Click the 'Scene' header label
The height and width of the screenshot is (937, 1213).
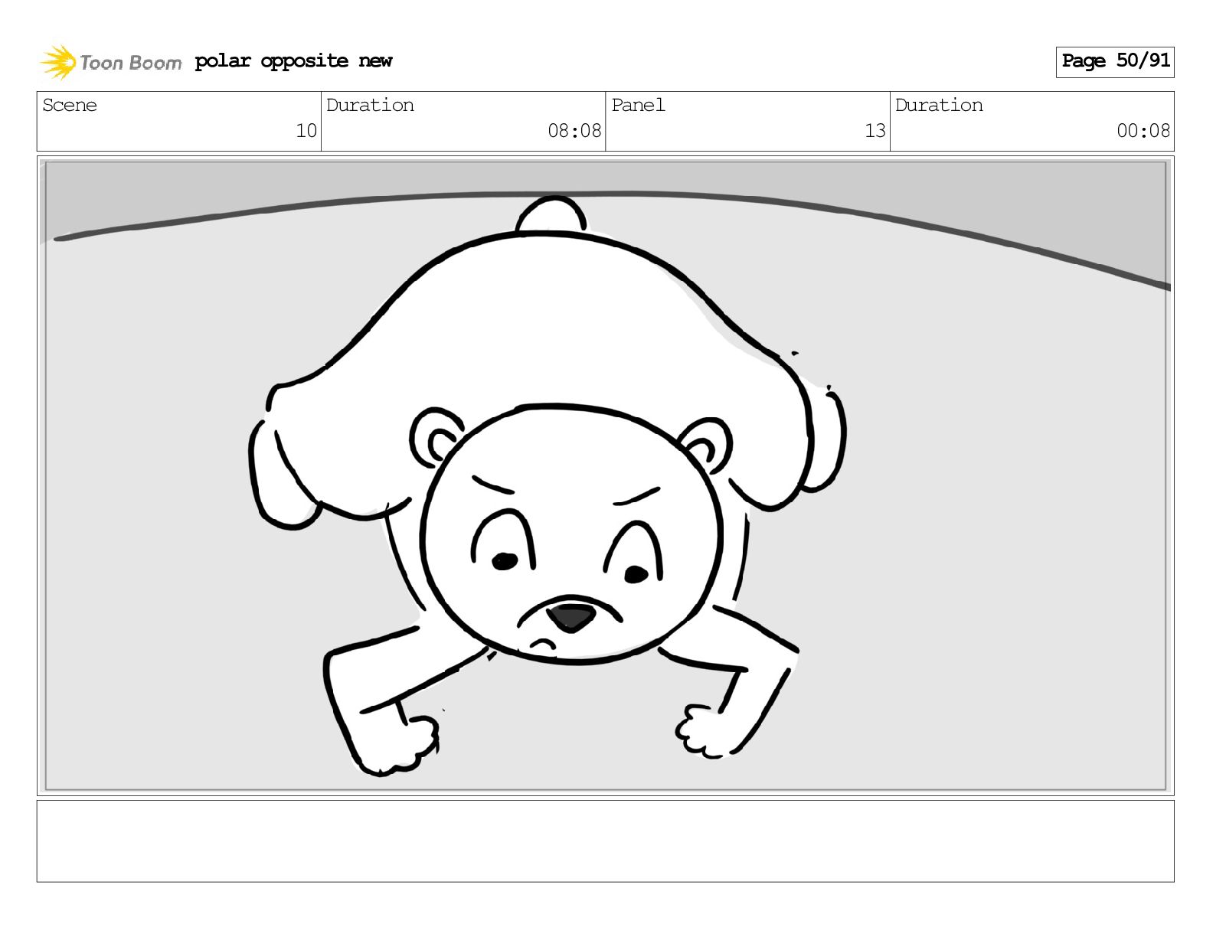pyautogui.click(x=70, y=105)
